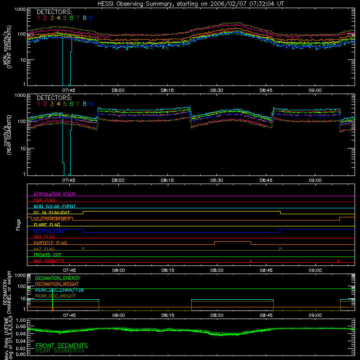Click the DECIMATION_WEIGHT legend entry
This screenshot has width=360, height=360.
(57, 284)
